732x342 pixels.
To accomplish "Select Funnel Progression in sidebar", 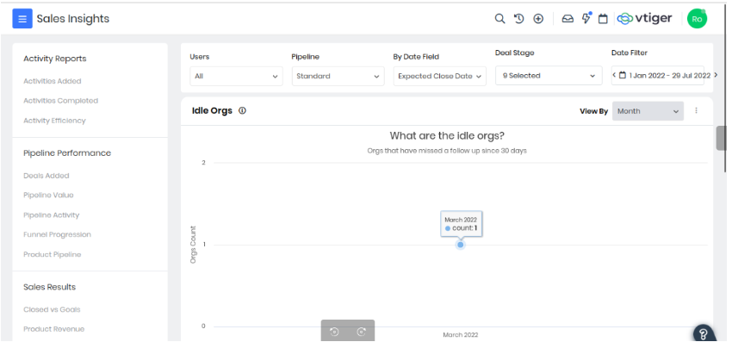I will click(x=58, y=234).
